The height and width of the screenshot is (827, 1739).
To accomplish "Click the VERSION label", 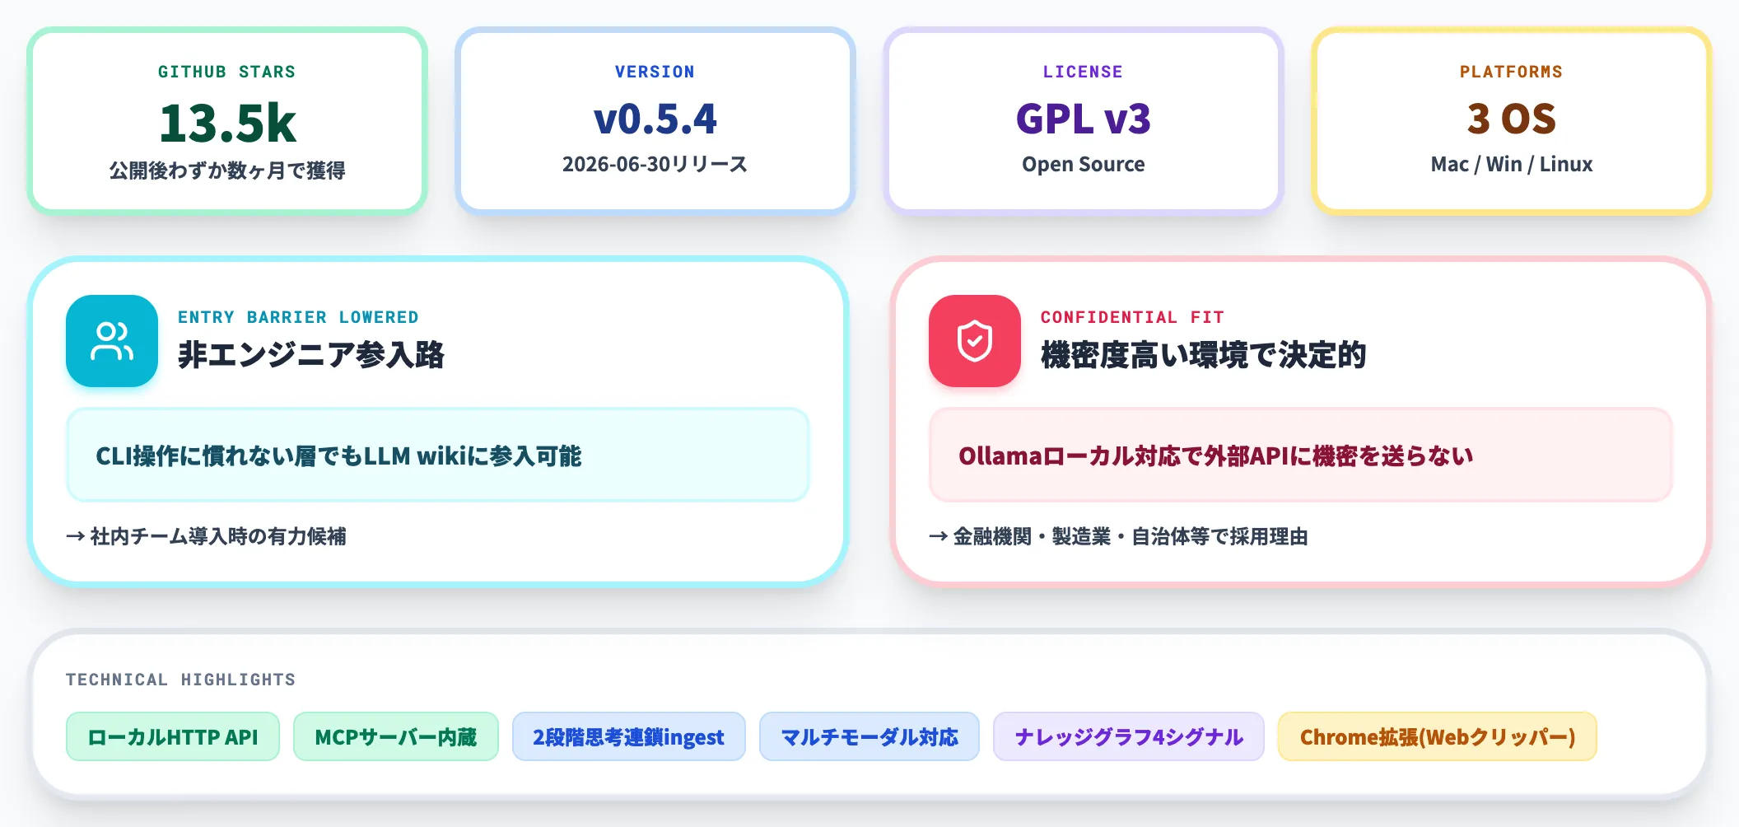I will [x=655, y=72].
